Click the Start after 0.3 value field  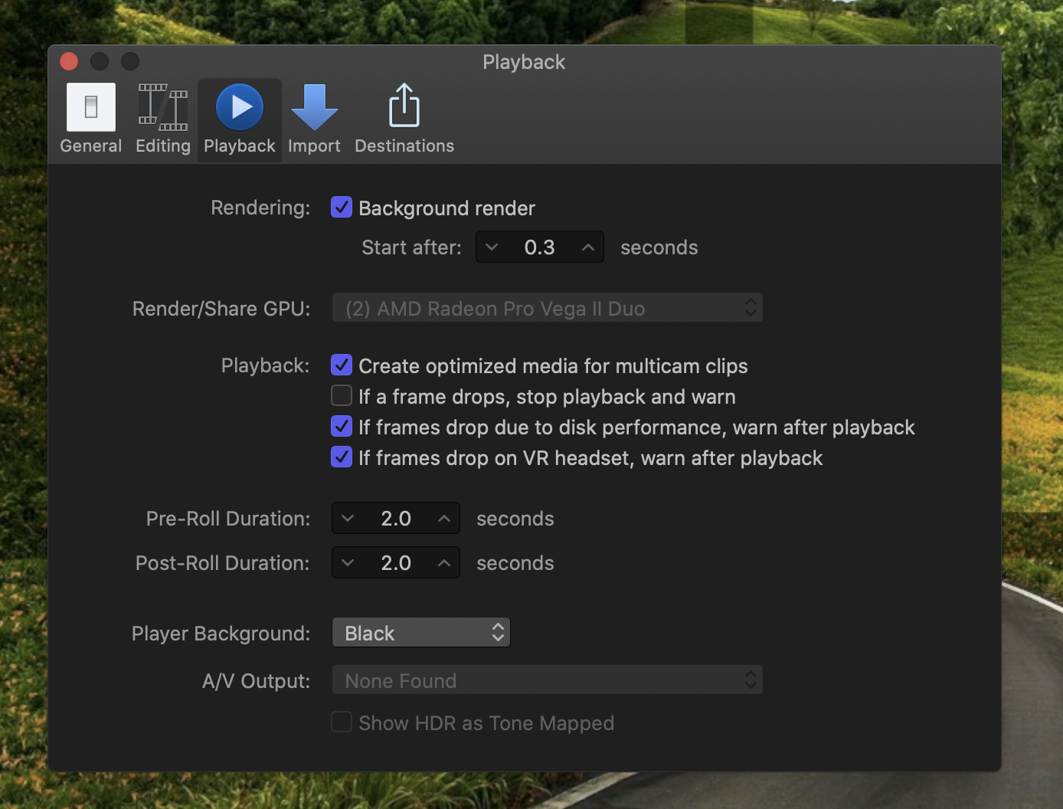tap(540, 247)
